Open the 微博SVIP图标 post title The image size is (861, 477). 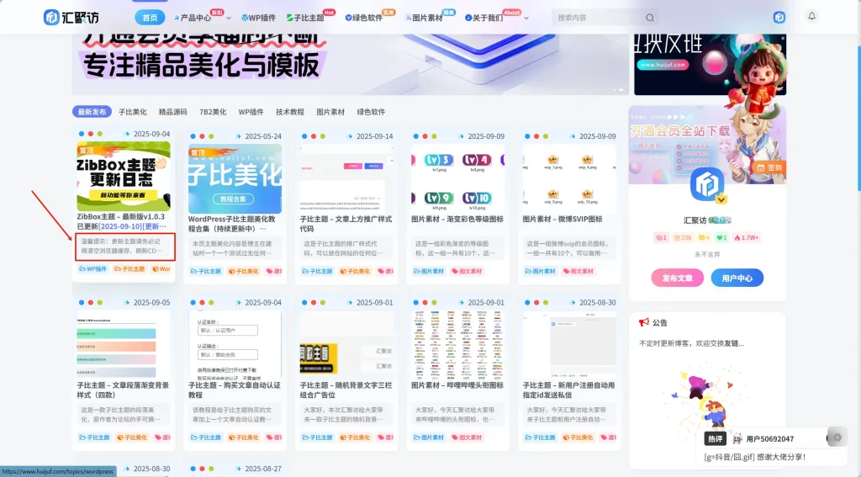[x=563, y=219]
